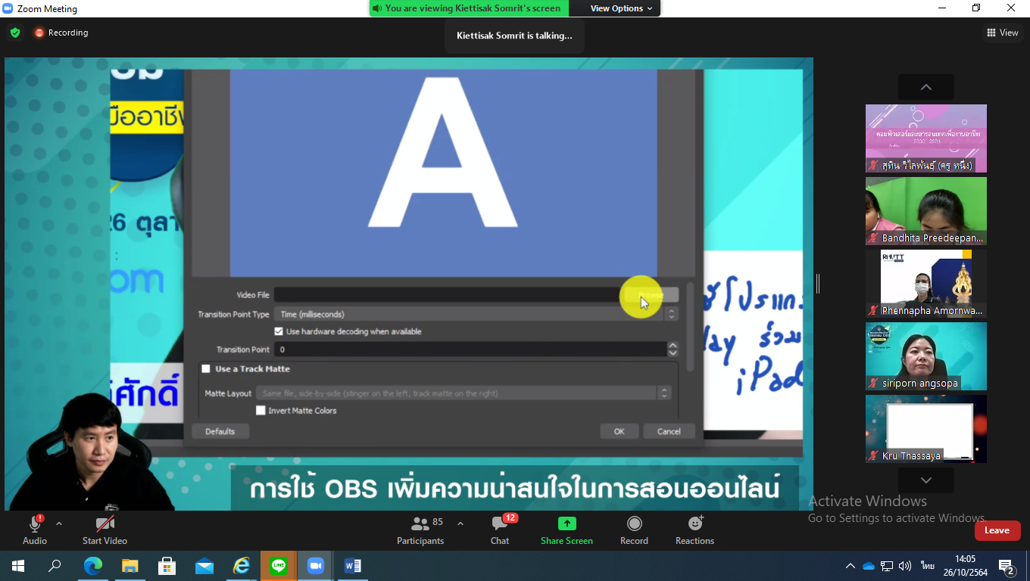The width and height of the screenshot is (1030, 581).
Task: Click the Transition Point value field
Action: click(470, 350)
